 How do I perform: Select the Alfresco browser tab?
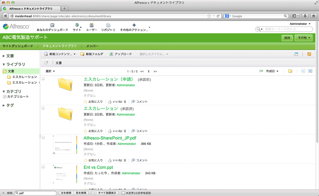coord(31,9)
